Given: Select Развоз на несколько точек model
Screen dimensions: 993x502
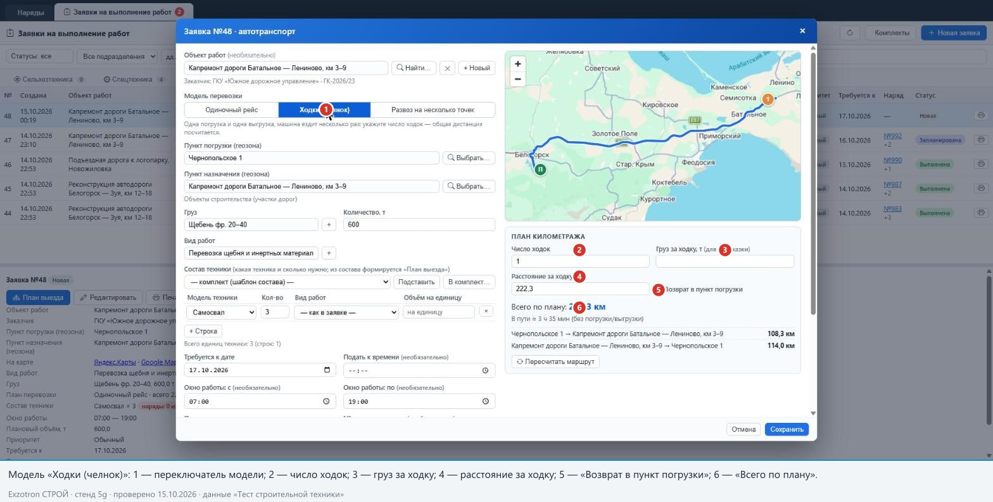Looking at the screenshot, I should click(433, 110).
